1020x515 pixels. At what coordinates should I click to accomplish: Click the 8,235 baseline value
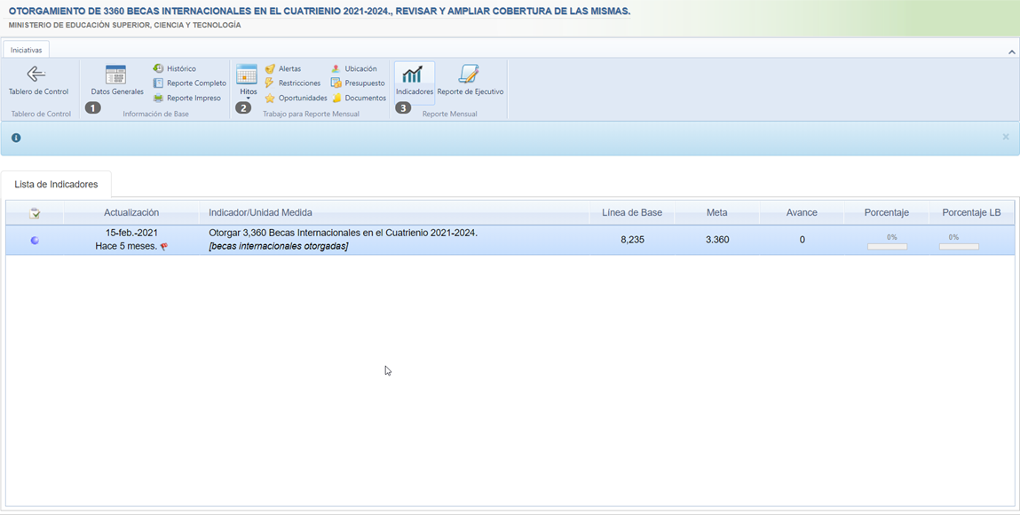632,240
